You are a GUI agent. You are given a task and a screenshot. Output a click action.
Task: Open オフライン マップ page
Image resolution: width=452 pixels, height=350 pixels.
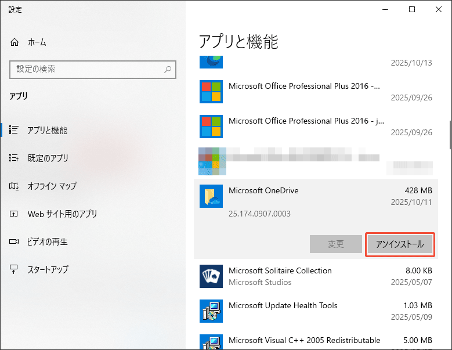52,186
